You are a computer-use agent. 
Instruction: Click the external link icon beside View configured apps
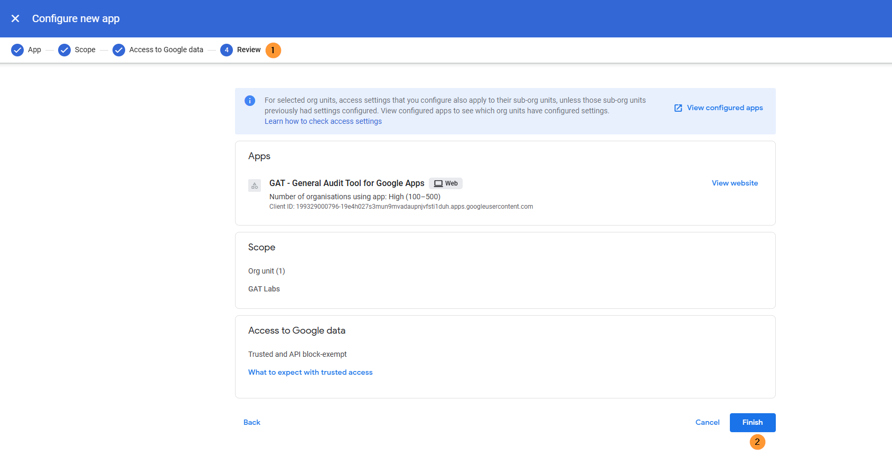[678, 108]
